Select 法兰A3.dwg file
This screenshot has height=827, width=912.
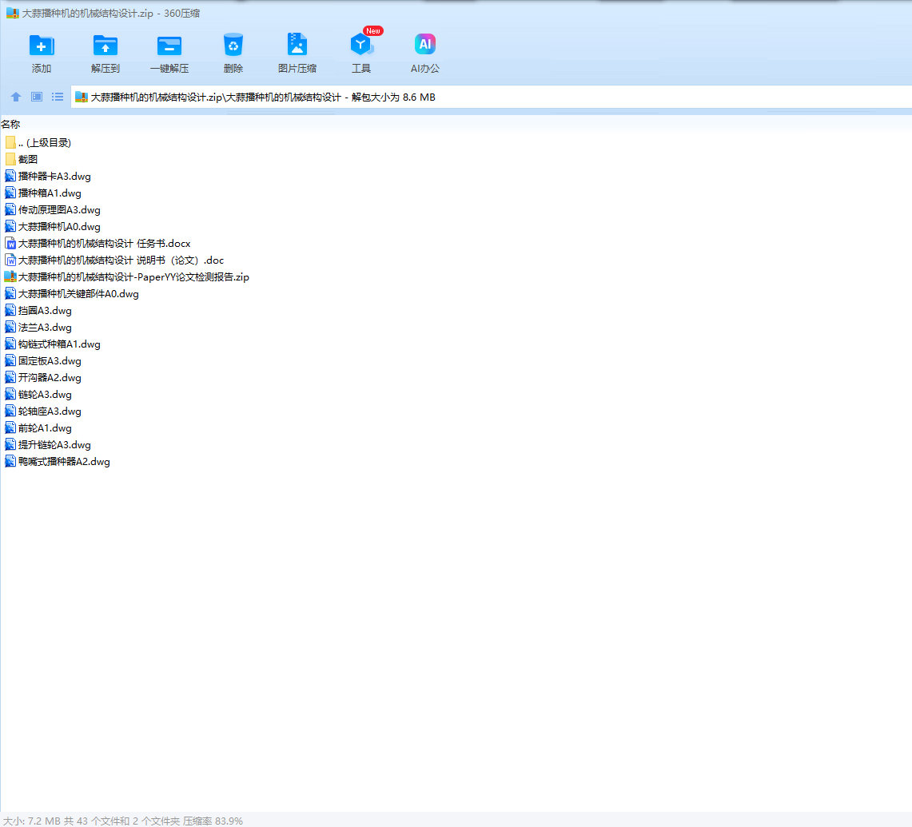coord(38,328)
